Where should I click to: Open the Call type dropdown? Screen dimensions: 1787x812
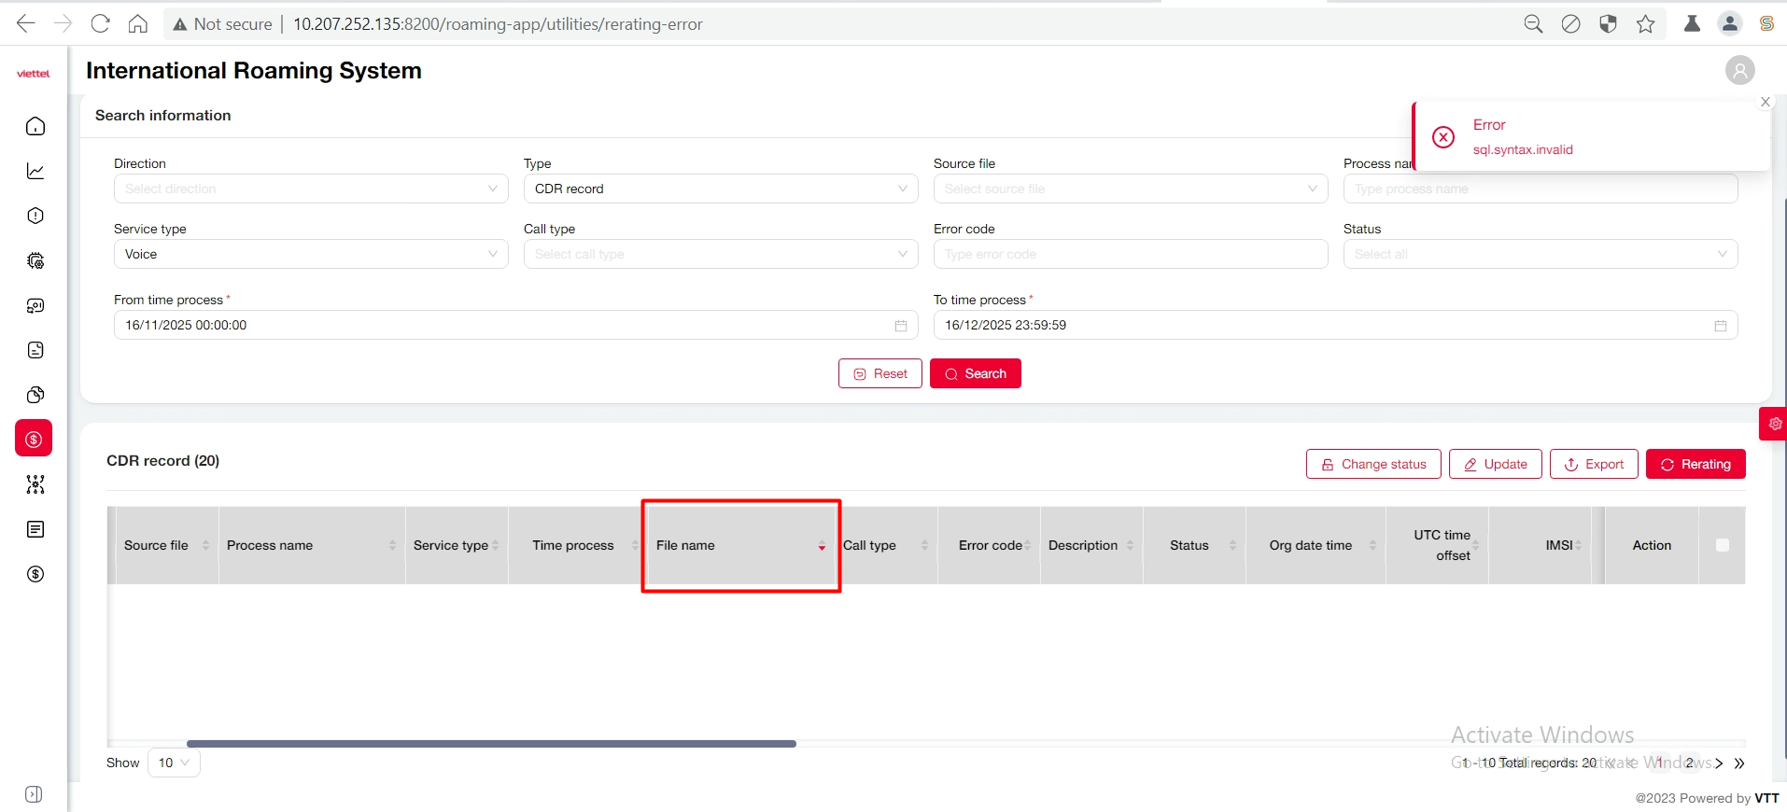click(x=720, y=254)
